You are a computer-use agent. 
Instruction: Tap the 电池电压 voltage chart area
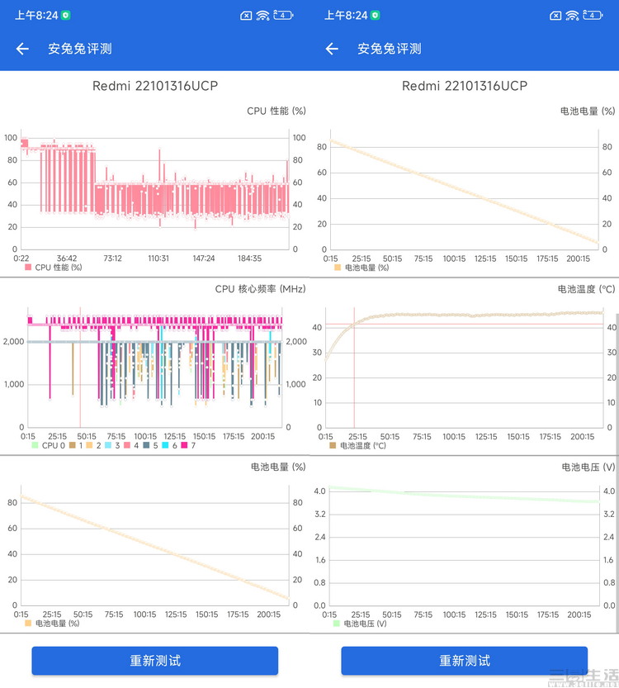pyautogui.click(x=464, y=547)
